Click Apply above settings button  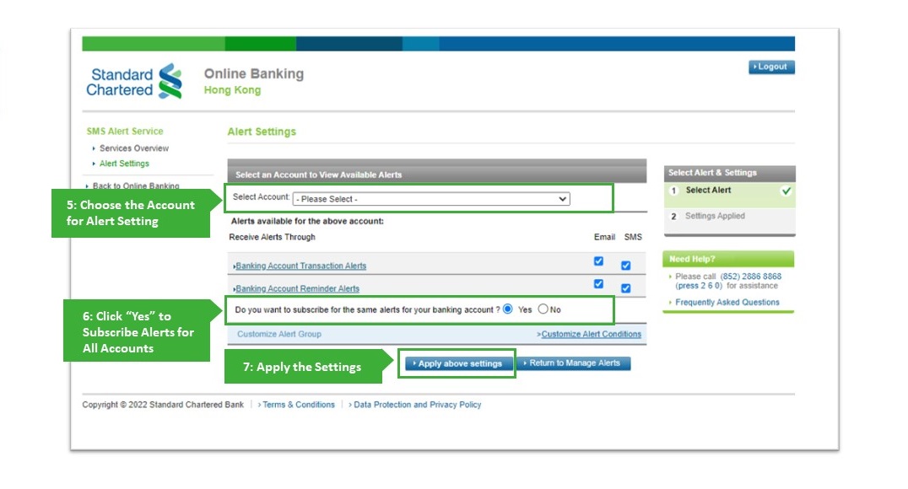(458, 364)
